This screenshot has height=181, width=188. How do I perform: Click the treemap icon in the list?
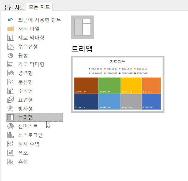click(x=11, y=117)
